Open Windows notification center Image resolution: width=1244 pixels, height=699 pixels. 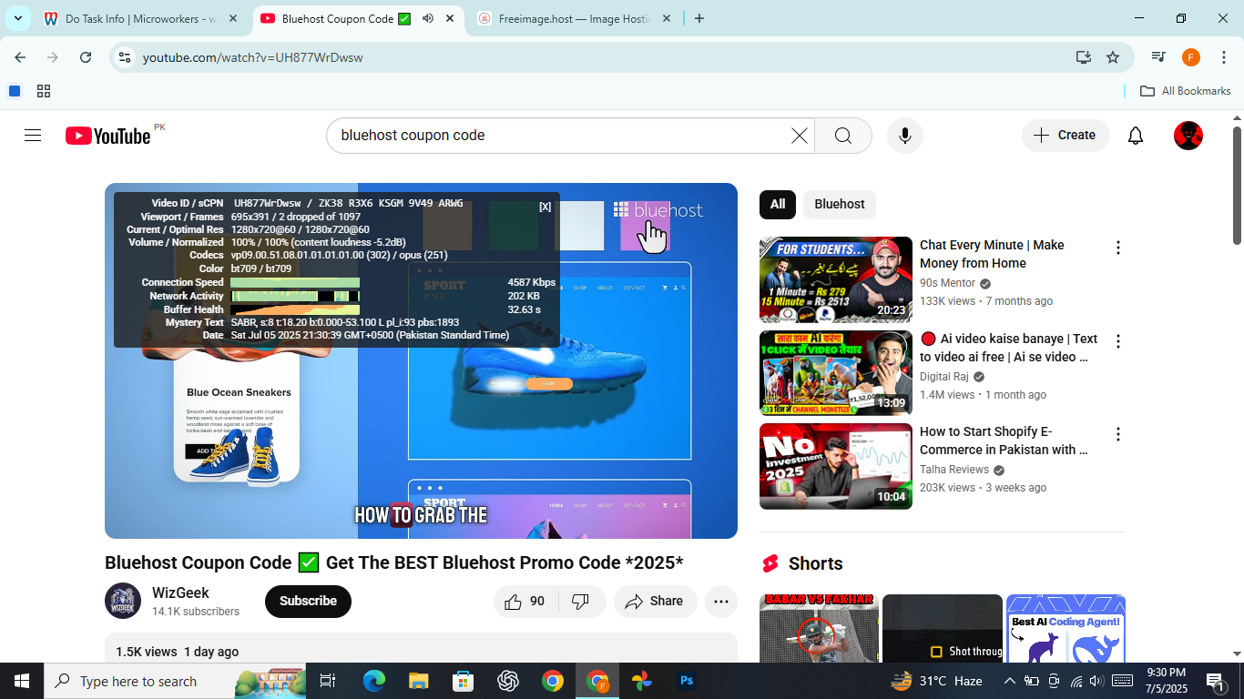pos(1215,681)
